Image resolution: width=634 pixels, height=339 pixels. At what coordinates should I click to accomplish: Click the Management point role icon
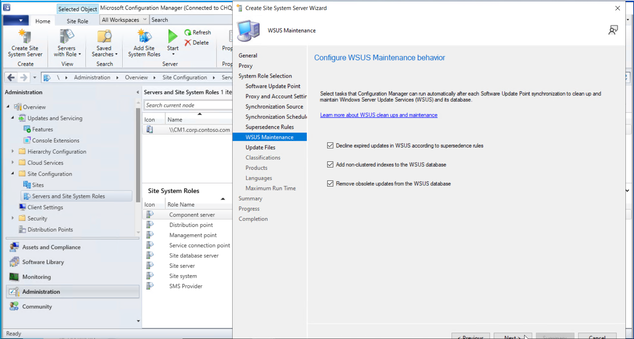[x=150, y=235]
